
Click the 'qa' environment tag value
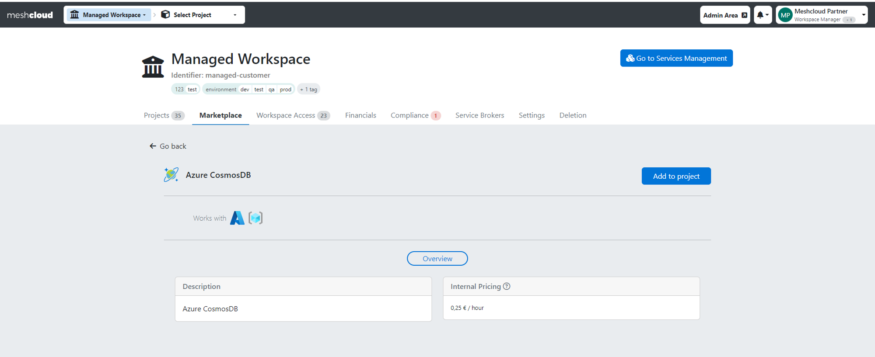271,89
